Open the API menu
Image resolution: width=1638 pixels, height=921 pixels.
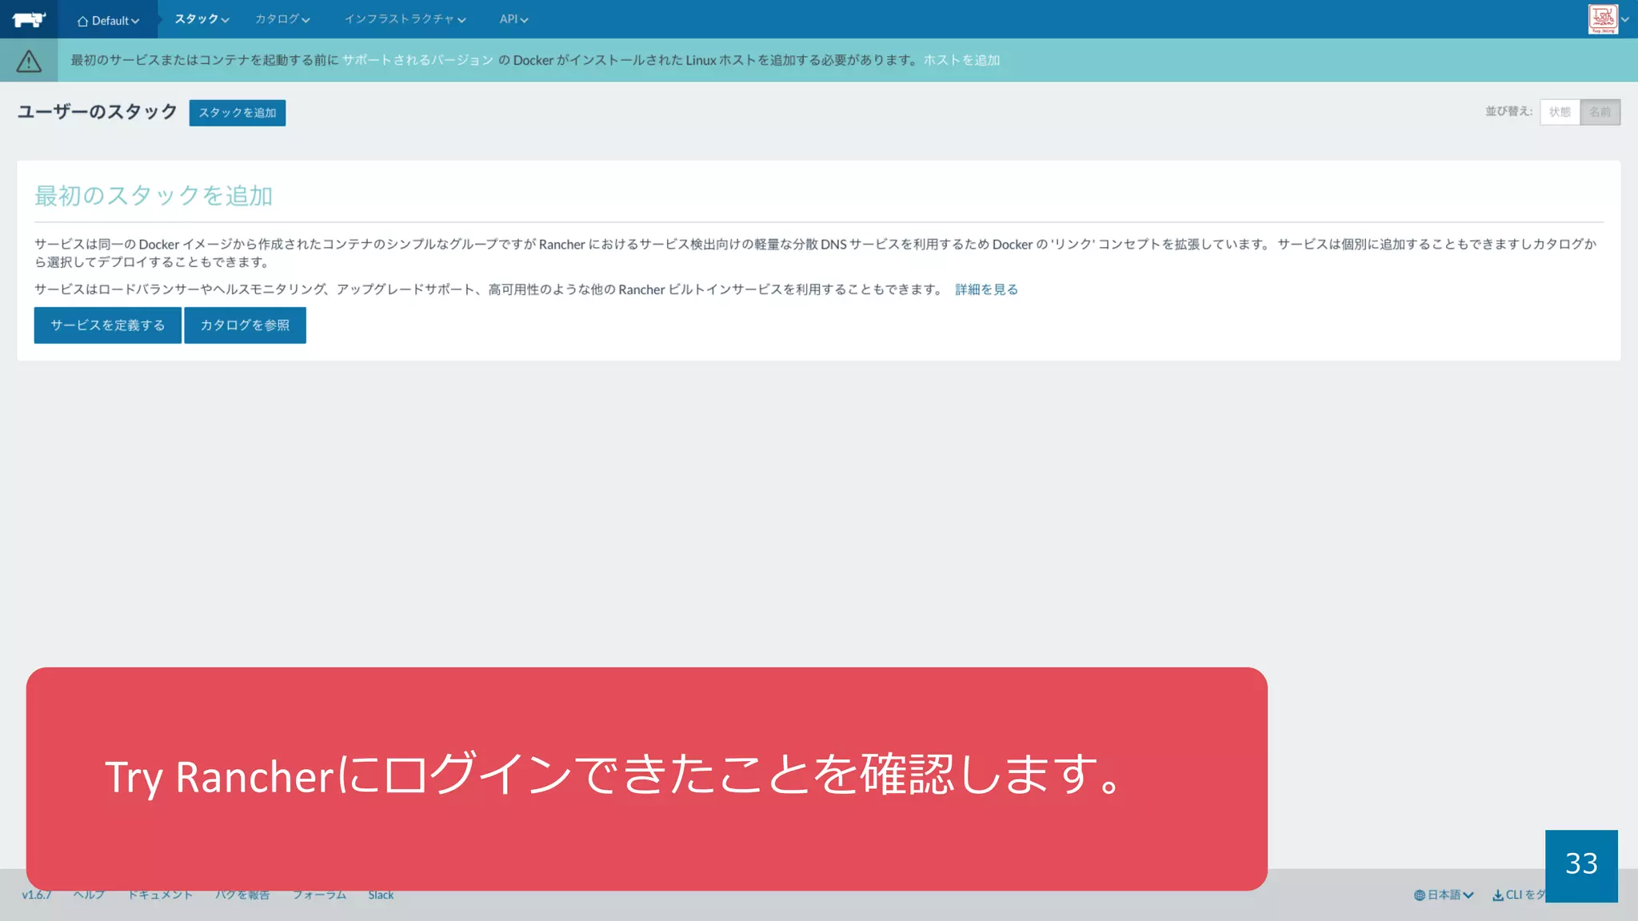pyautogui.click(x=513, y=19)
